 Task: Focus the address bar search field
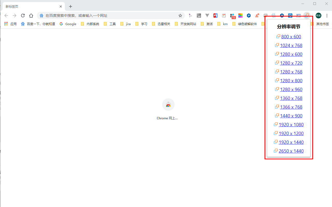tap(109, 16)
